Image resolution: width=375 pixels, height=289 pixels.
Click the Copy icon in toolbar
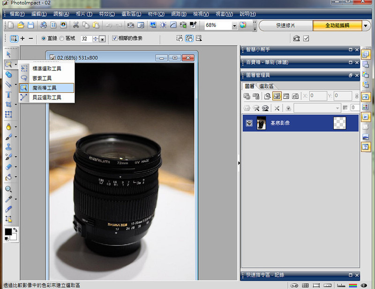(x=86, y=25)
